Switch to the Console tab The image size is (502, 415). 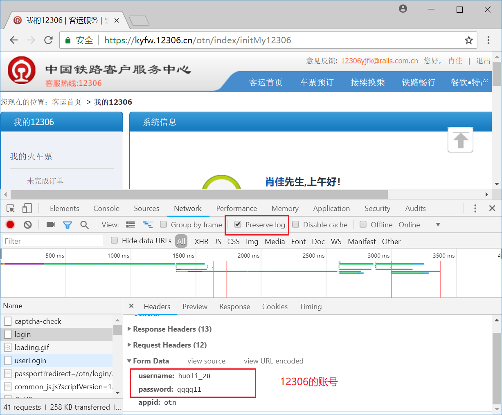(106, 208)
